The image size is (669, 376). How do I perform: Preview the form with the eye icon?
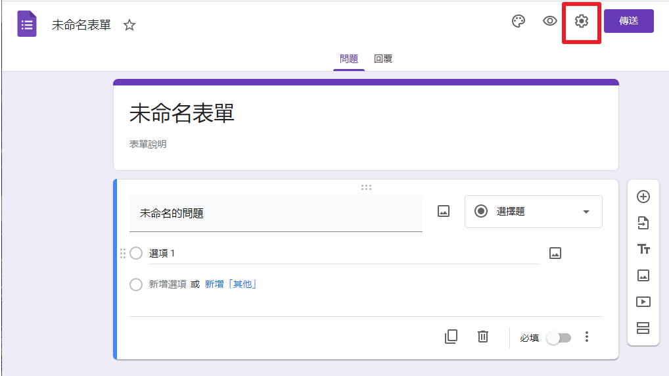point(550,21)
